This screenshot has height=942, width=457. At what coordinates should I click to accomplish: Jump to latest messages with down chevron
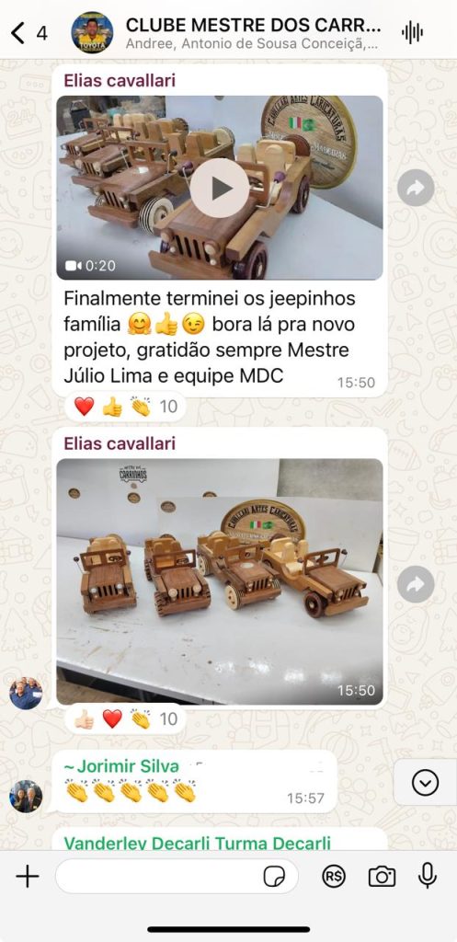tap(425, 782)
